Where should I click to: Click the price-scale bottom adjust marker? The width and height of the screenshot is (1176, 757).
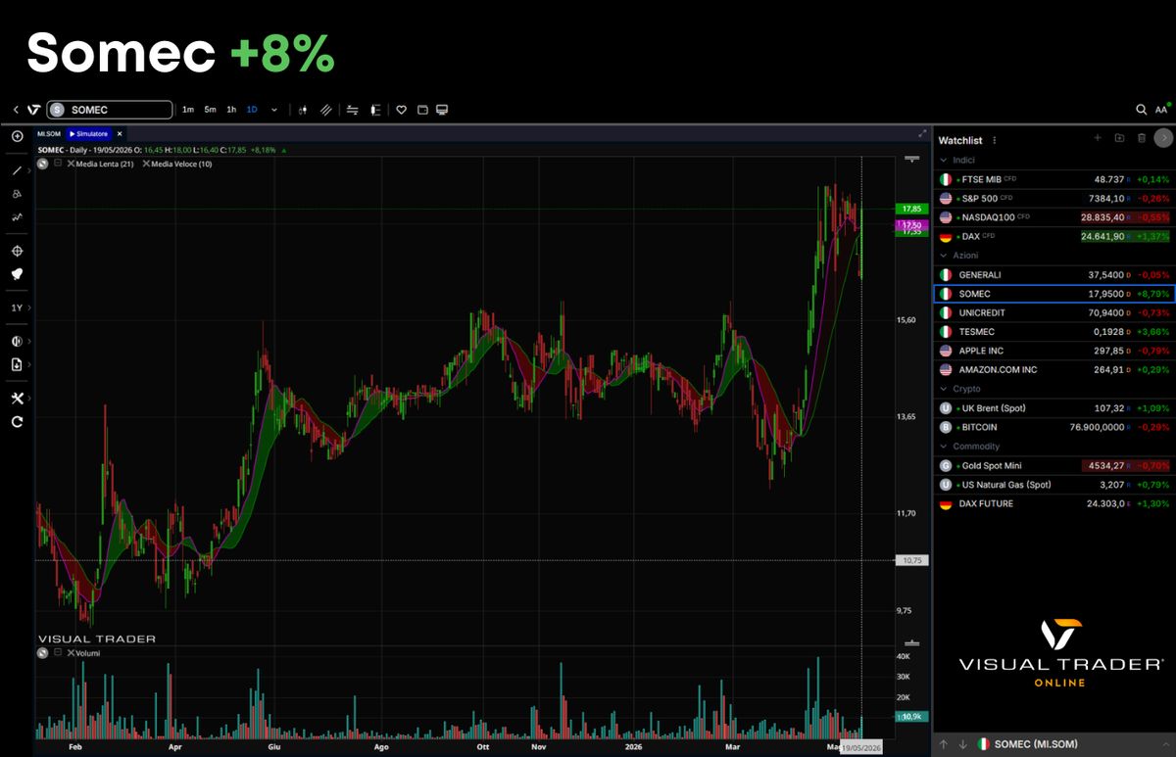912,642
